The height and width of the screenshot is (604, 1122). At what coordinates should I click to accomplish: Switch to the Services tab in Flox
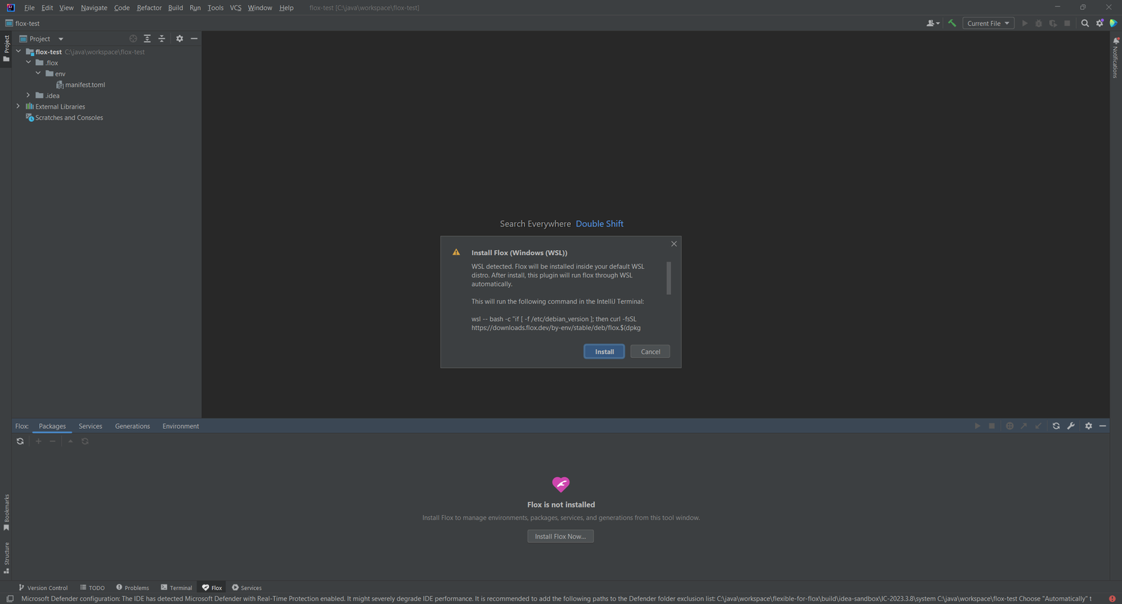90,426
